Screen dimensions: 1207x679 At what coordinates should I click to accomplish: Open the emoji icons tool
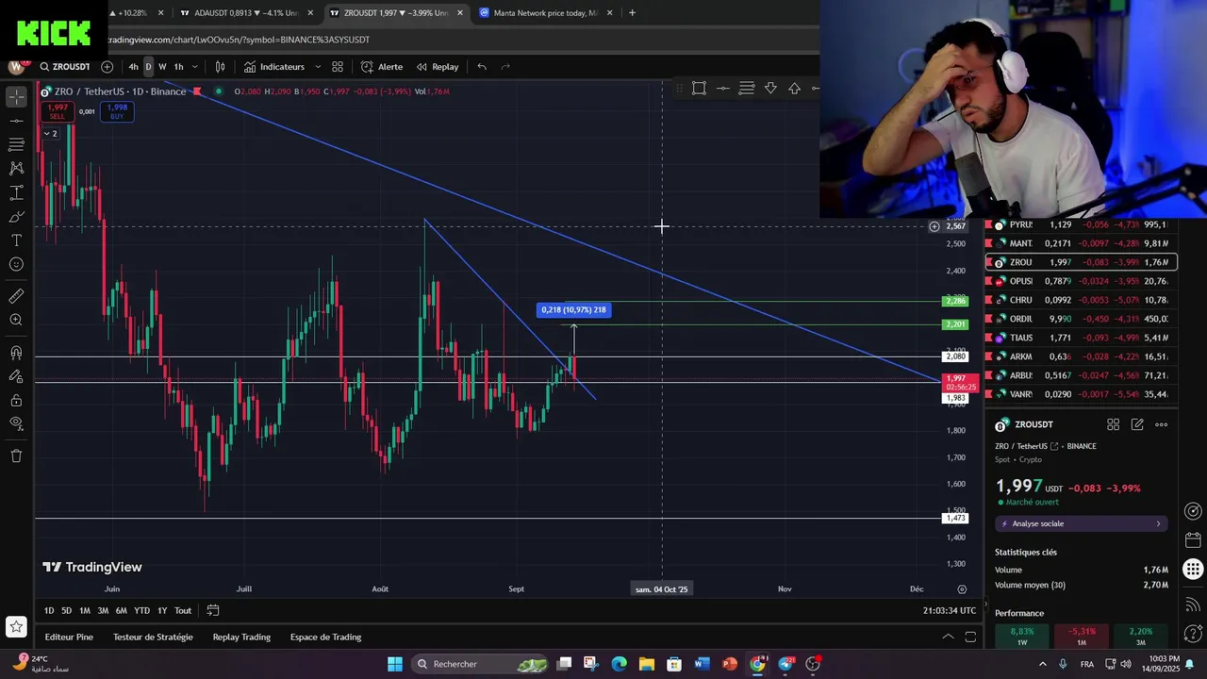pos(16,264)
